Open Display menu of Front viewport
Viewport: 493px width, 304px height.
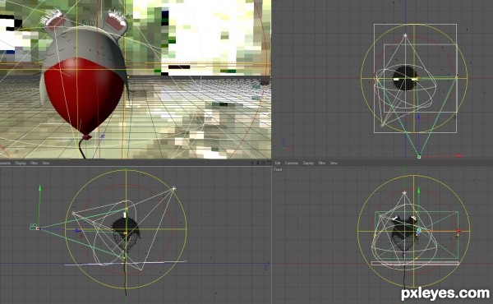pos(308,164)
